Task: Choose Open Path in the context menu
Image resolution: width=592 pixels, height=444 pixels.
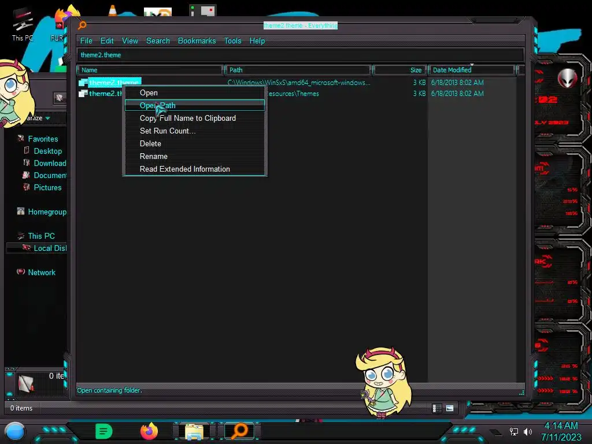Action: click(x=195, y=105)
